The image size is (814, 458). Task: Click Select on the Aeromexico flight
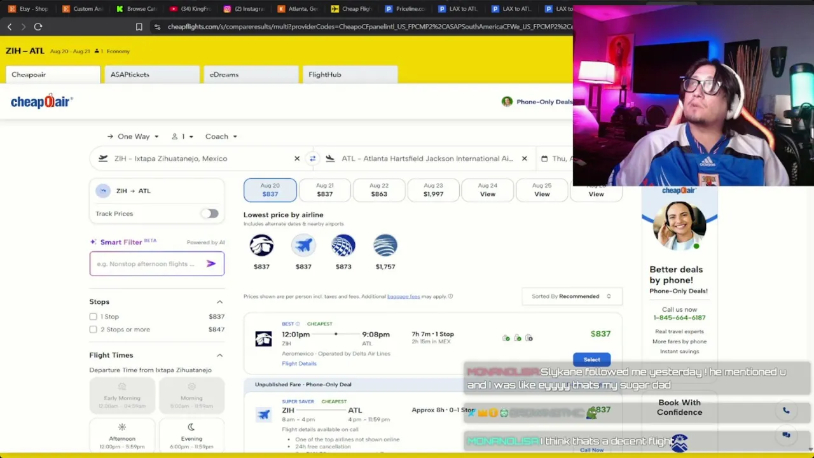click(x=591, y=360)
